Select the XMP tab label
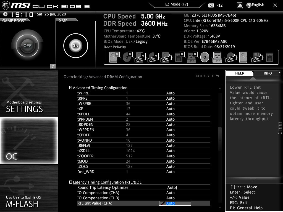The width and height of the screenshot is (283, 212). 63,21
